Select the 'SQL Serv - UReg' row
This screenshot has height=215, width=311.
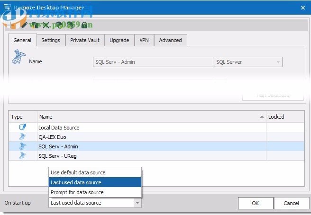point(156,156)
